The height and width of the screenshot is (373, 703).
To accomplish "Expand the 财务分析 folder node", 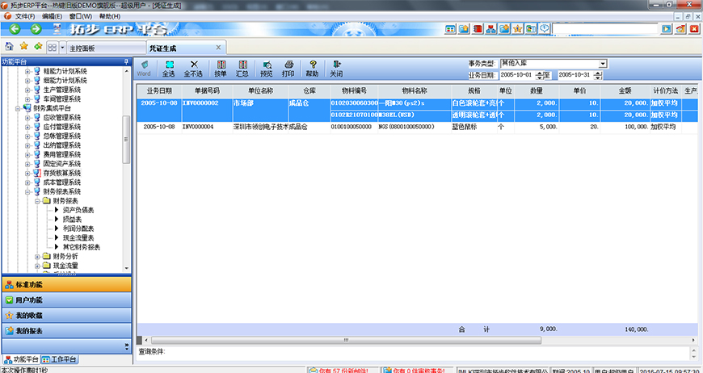I will [37, 256].
